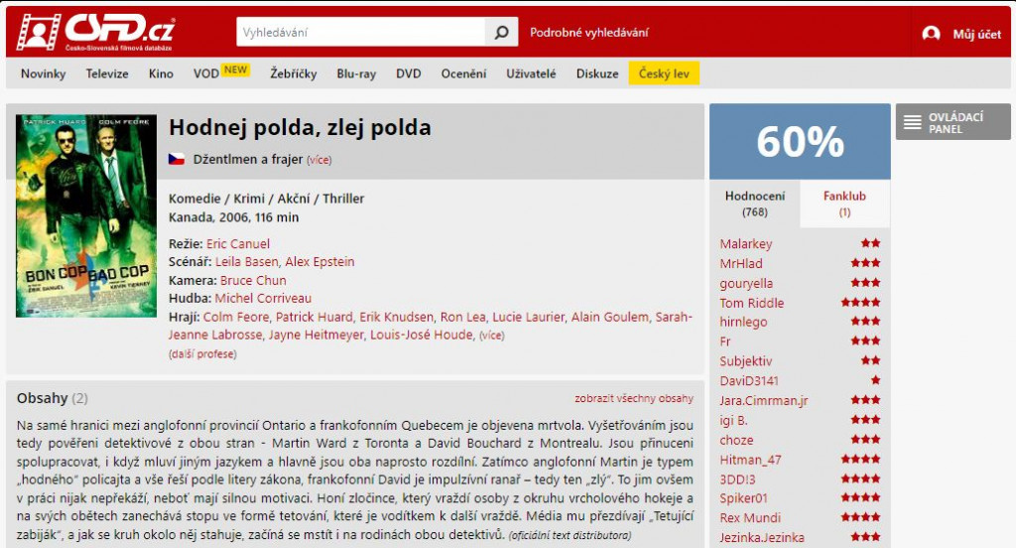Open the Ovládací panel menu icon
The height and width of the screenshot is (548, 1016).
[913, 122]
